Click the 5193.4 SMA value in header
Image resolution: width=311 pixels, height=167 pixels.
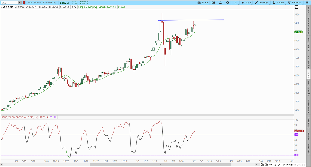tap(122, 7)
